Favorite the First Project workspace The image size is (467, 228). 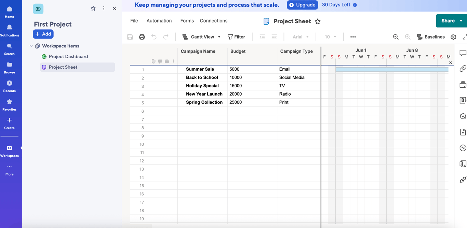[93, 9]
